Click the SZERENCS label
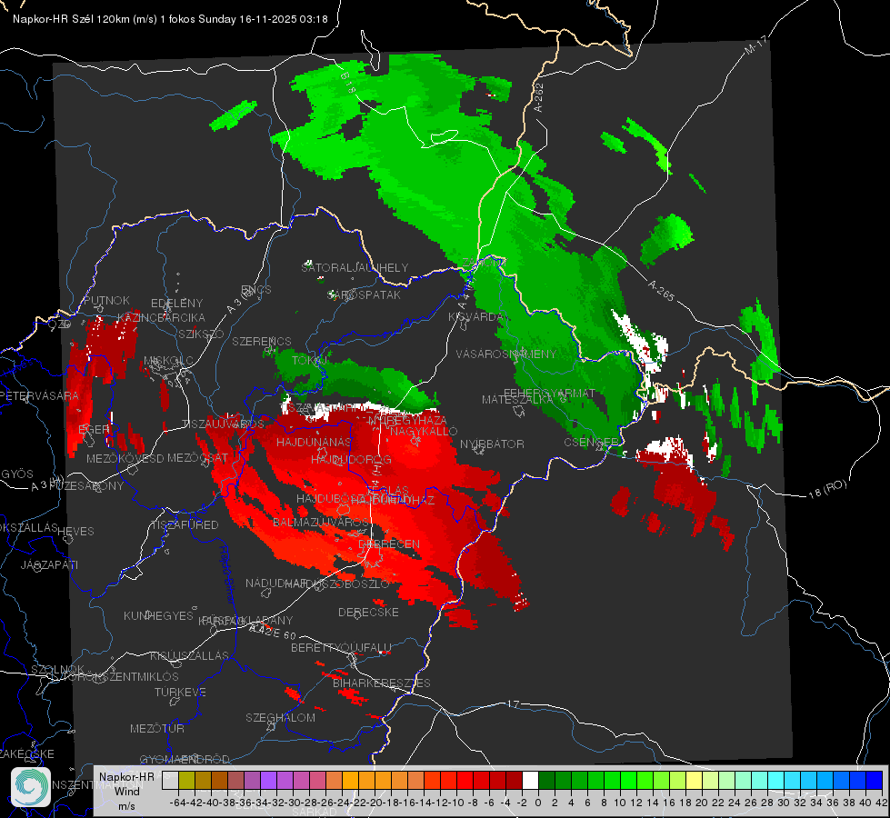 click(x=262, y=341)
